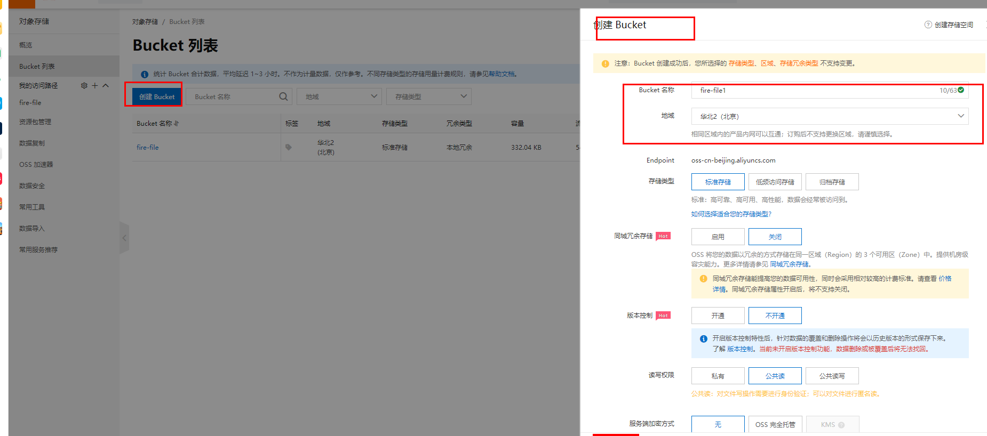987x436 pixels.
Task: Open 资源包管理 in the sidebar
Action: coord(35,122)
